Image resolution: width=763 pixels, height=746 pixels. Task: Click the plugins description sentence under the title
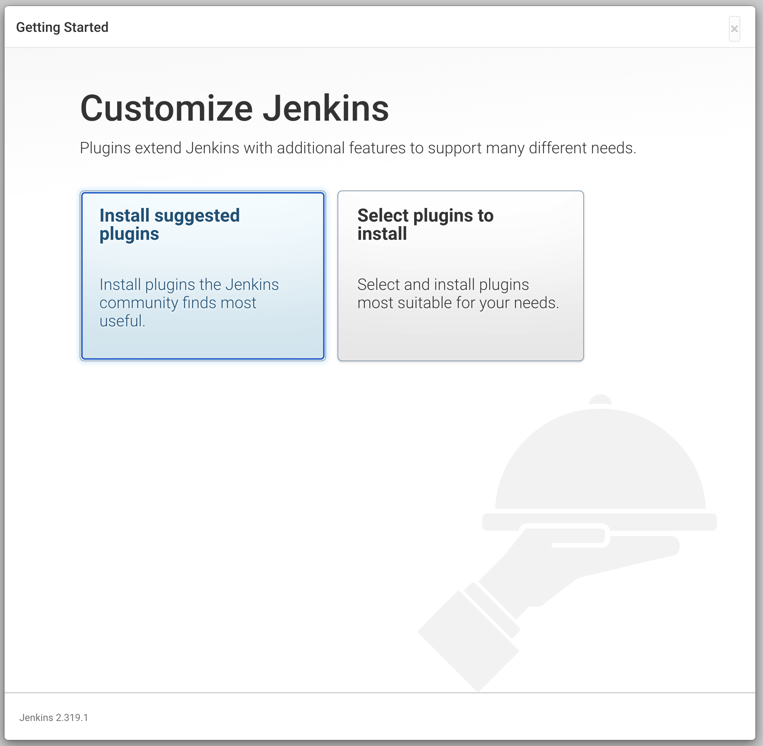[x=359, y=148]
